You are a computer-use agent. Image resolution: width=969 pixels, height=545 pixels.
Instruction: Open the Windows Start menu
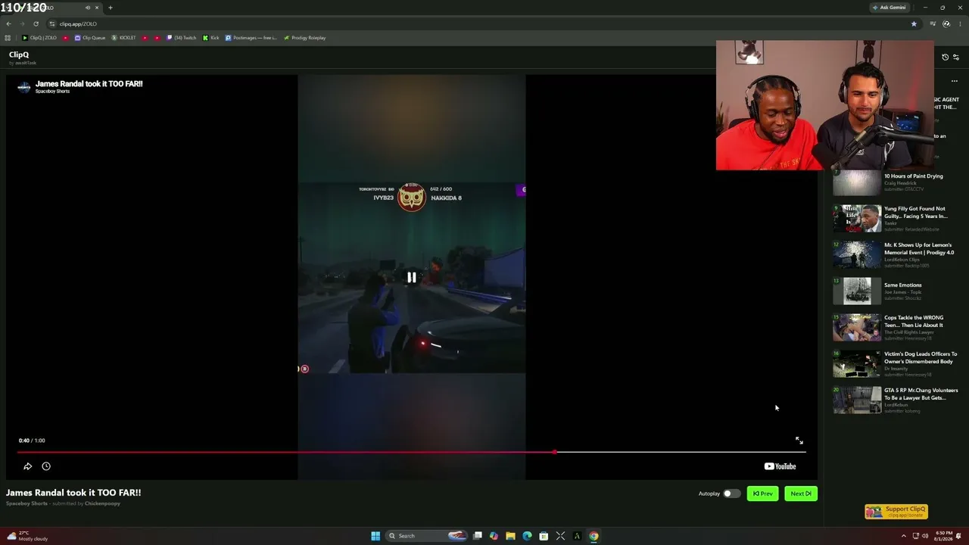coord(375,536)
